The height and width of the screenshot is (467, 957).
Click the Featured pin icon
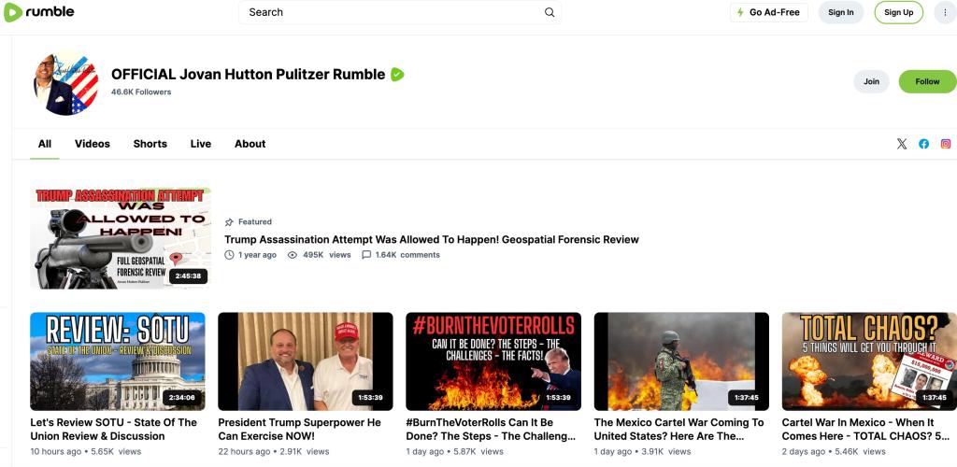(230, 222)
